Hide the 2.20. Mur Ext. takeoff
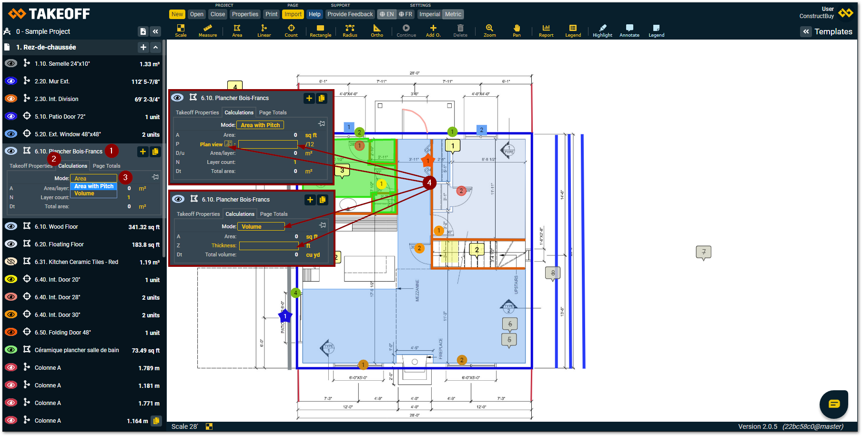 tap(11, 81)
